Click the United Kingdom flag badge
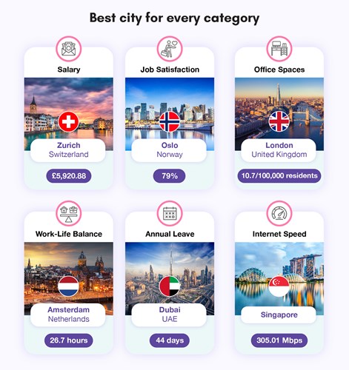Image resolution: width=349 pixels, height=370 pixels. [x=279, y=121]
